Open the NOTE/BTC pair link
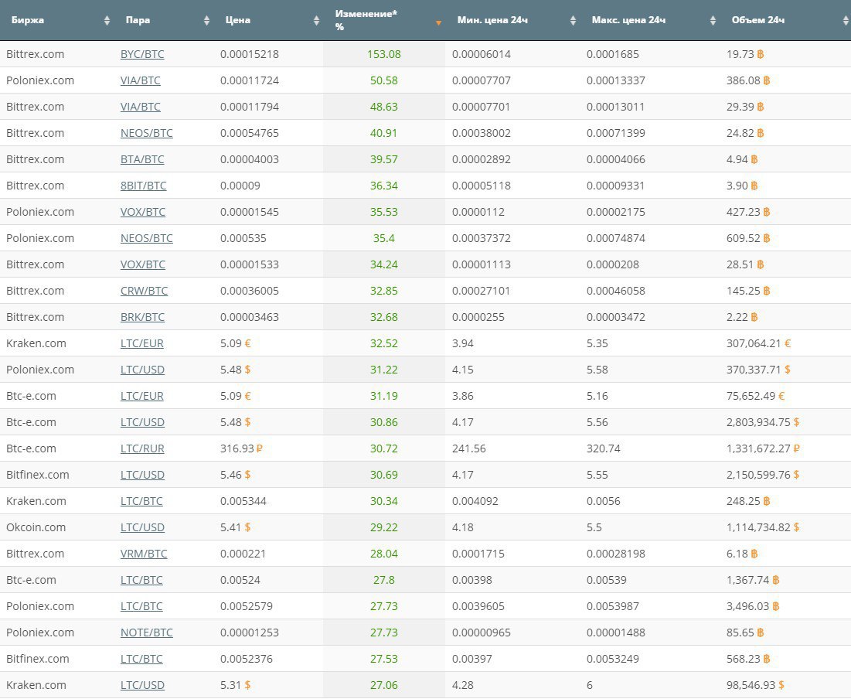The width and height of the screenshot is (851, 699). pos(147,633)
